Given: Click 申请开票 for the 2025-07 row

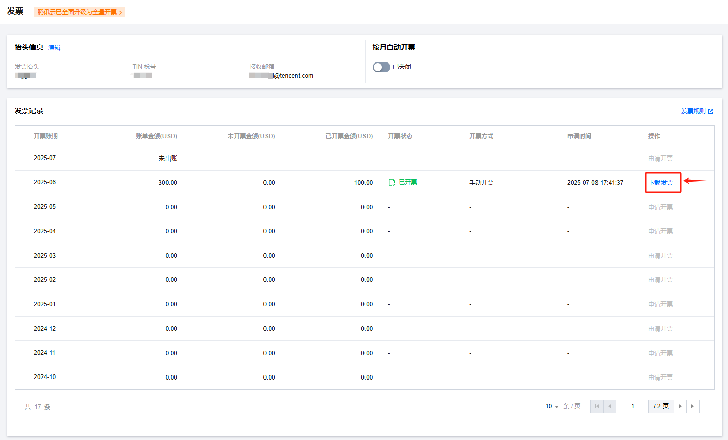Looking at the screenshot, I should click(660, 159).
